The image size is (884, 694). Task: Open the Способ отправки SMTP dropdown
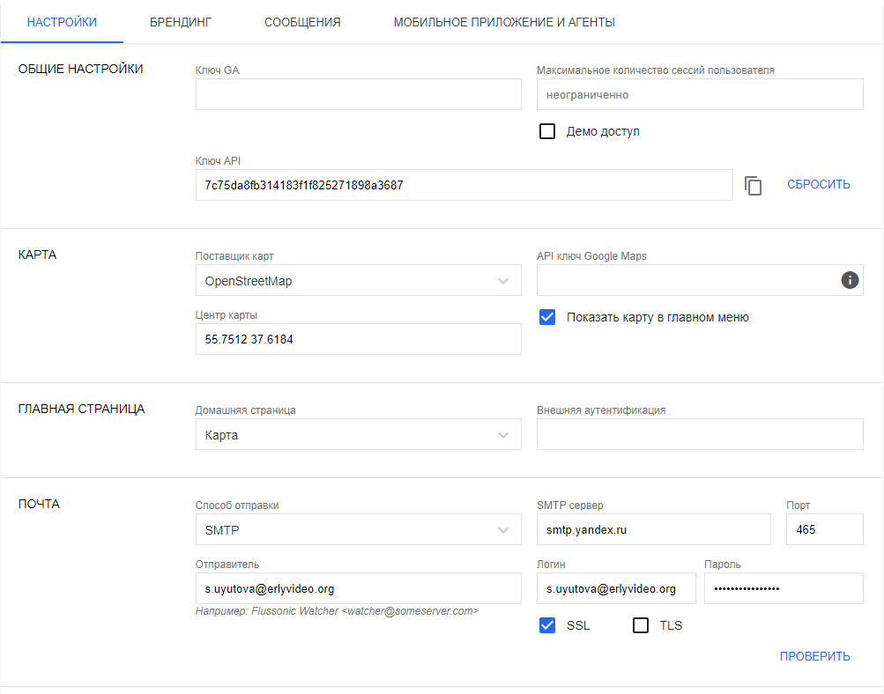358,530
